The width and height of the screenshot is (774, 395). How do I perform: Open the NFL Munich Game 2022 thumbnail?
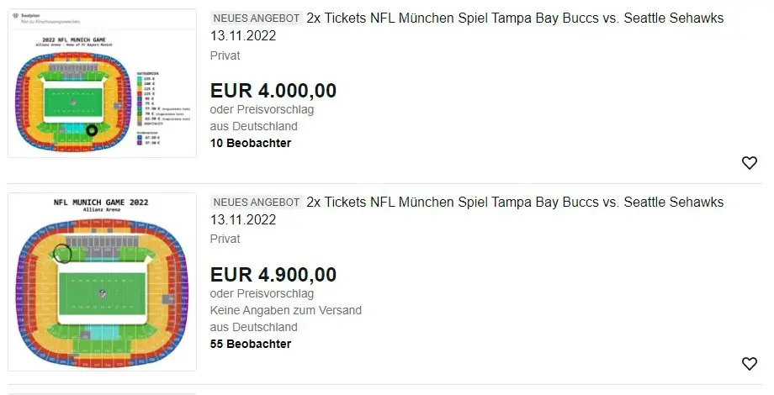coord(102,282)
